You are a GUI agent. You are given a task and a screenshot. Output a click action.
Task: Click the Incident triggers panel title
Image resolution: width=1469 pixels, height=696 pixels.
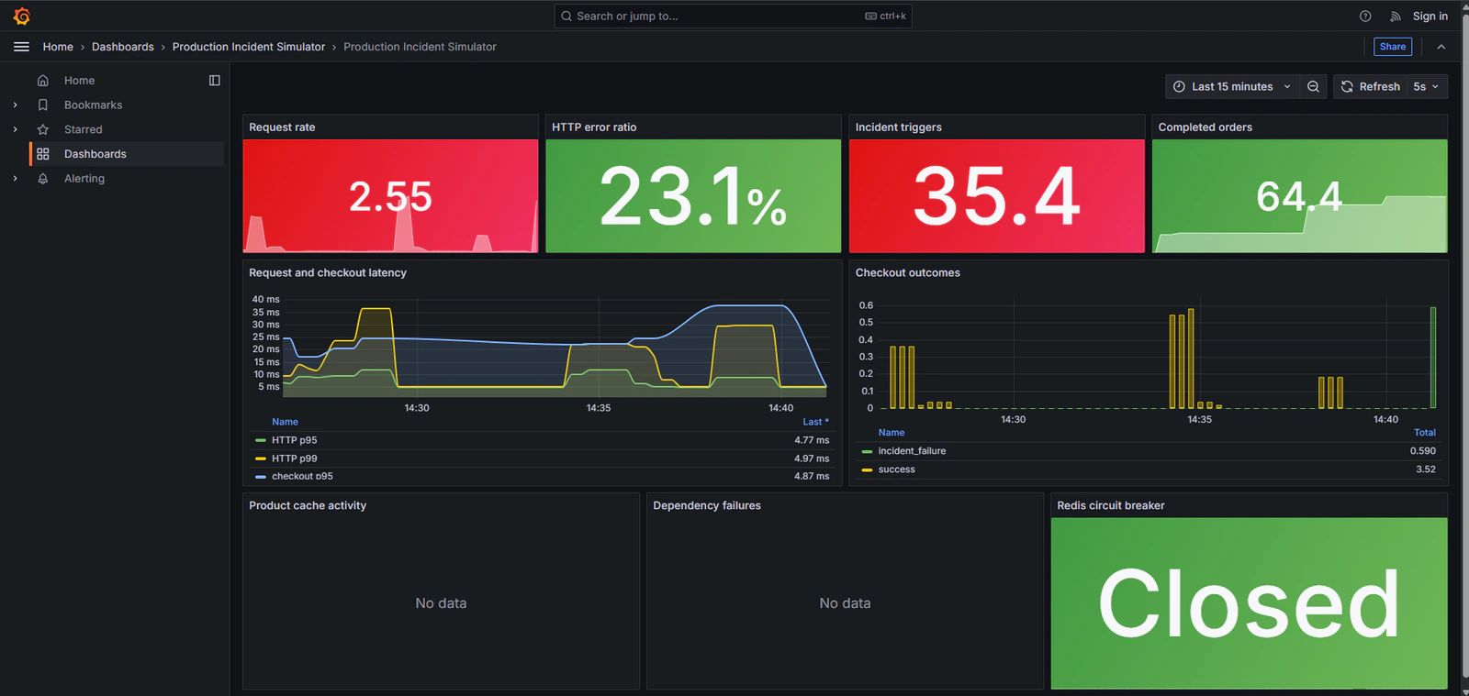pos(899,127)
